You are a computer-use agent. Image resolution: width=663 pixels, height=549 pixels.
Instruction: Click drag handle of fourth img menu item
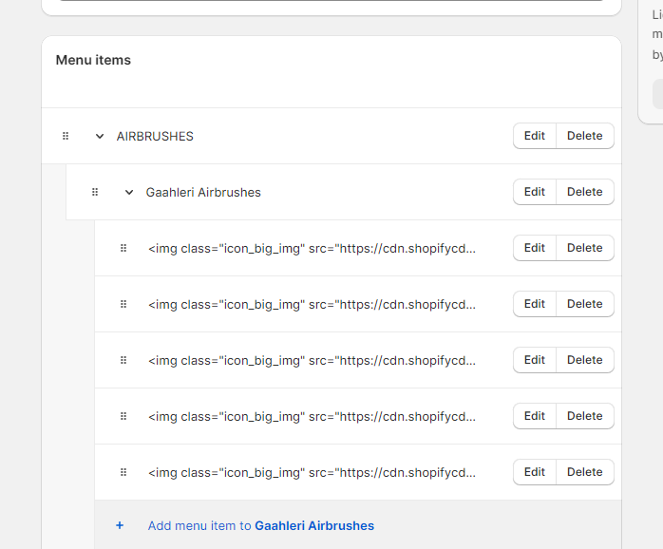click(123, 417)
